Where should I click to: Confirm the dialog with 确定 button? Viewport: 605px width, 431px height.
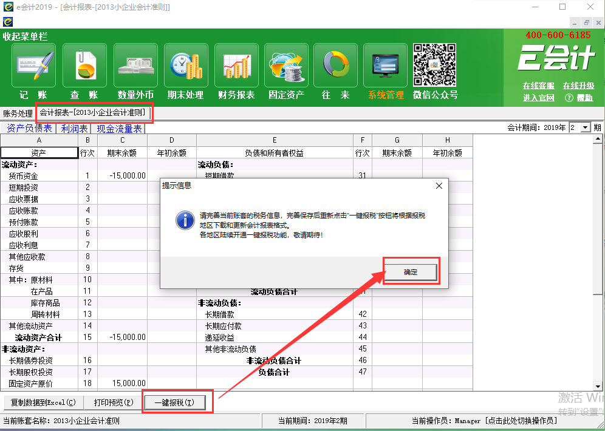pos(411,272)
